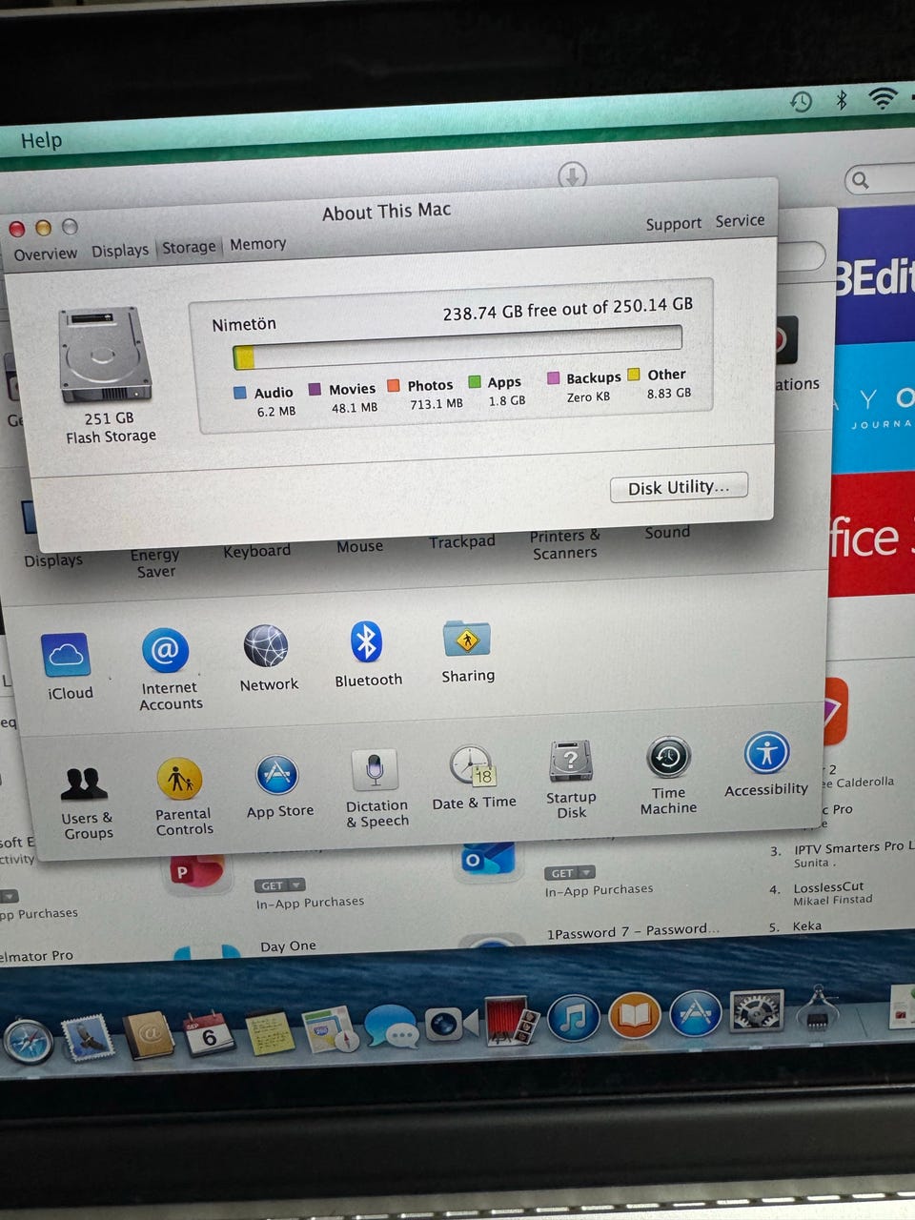Switch to the Memory tab

(257, 244)
